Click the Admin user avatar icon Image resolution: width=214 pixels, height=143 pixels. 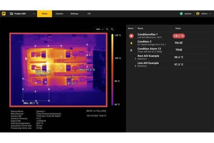pyautogui.click(x=198, y=14)
